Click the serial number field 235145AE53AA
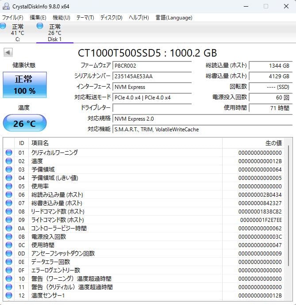The height and width of the screenshot is (305, 296). point(152,76)
